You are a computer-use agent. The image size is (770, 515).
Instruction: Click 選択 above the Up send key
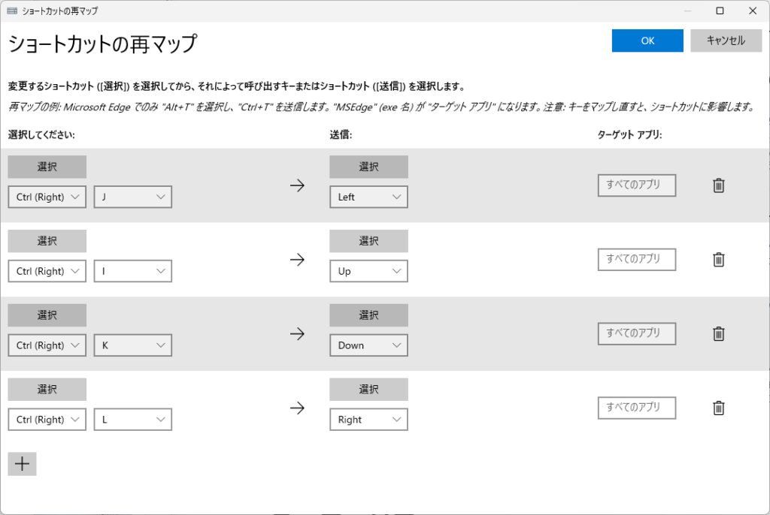tap(368, 241)
